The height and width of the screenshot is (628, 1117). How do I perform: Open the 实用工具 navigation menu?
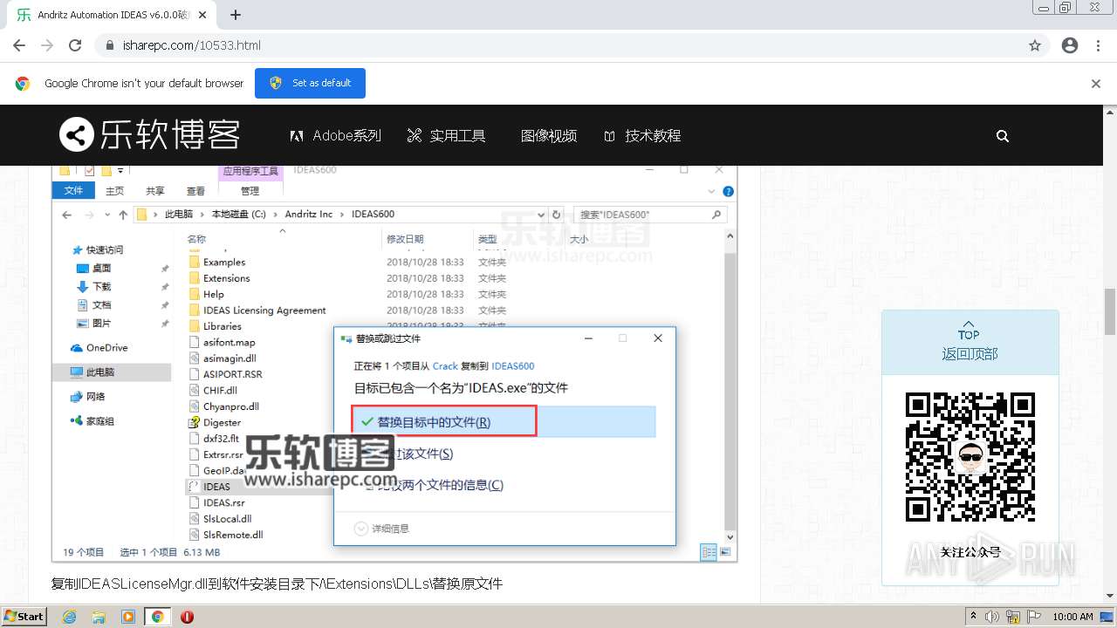click(446, 136)
